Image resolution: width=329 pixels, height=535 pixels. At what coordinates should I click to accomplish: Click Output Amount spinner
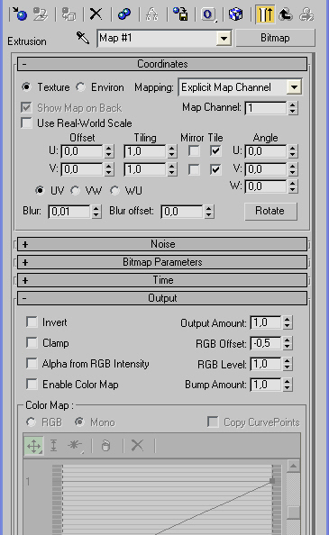pyautogui.click(x=288, y=322)
